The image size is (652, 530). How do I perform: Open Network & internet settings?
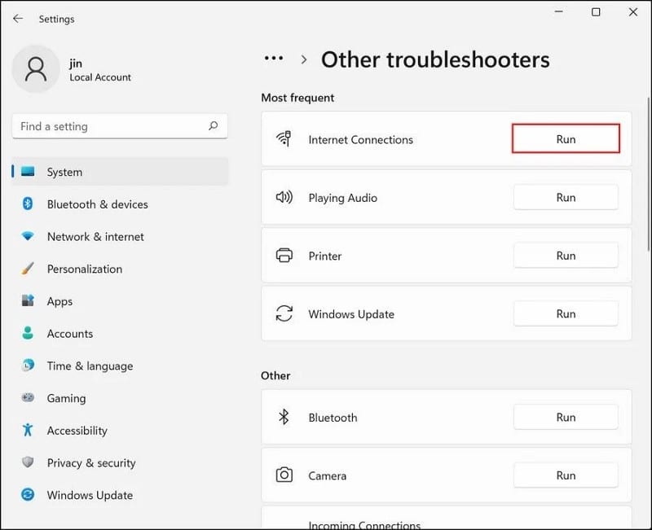pos(94,236)
